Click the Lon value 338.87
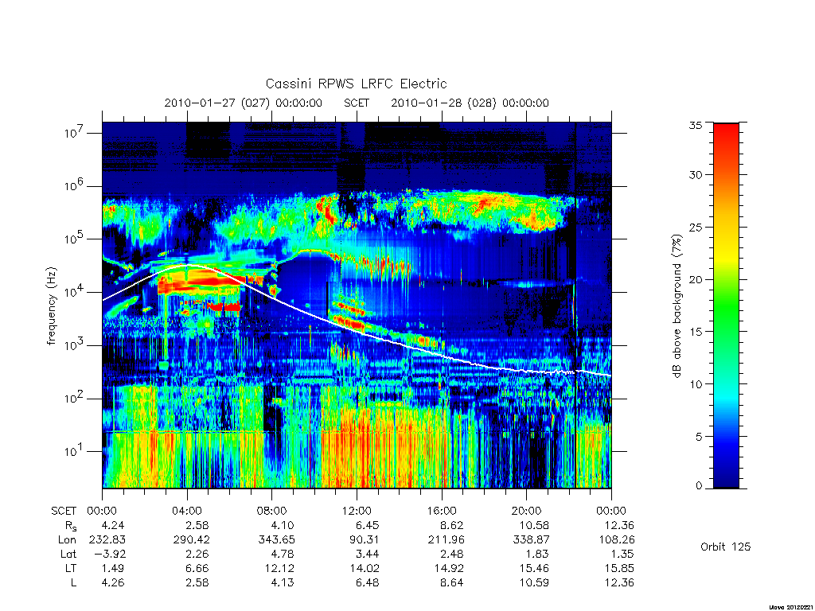 click(x=531, y=540)
